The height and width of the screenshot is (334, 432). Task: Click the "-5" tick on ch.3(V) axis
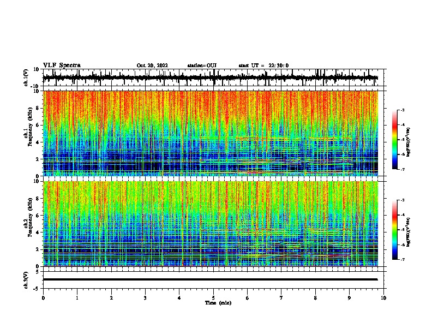(x=37, y=289)
